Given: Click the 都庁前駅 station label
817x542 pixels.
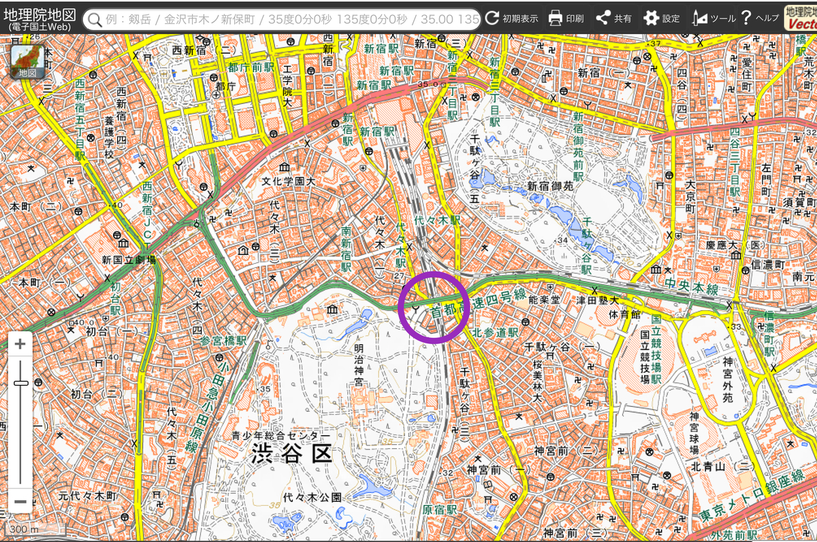Looking at the screenshot, I should click(251, 67).
